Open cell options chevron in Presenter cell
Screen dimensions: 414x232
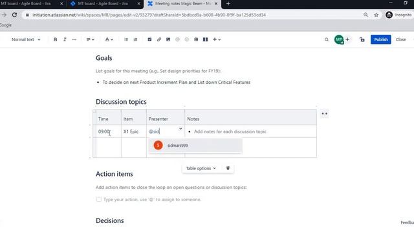coord(180,129)
